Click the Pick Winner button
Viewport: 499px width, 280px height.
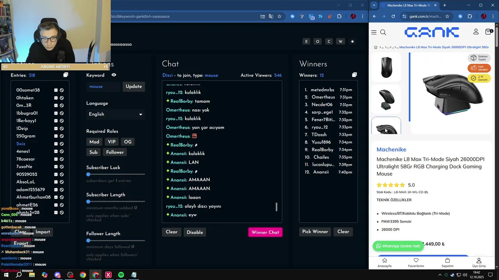pos(315,232)
